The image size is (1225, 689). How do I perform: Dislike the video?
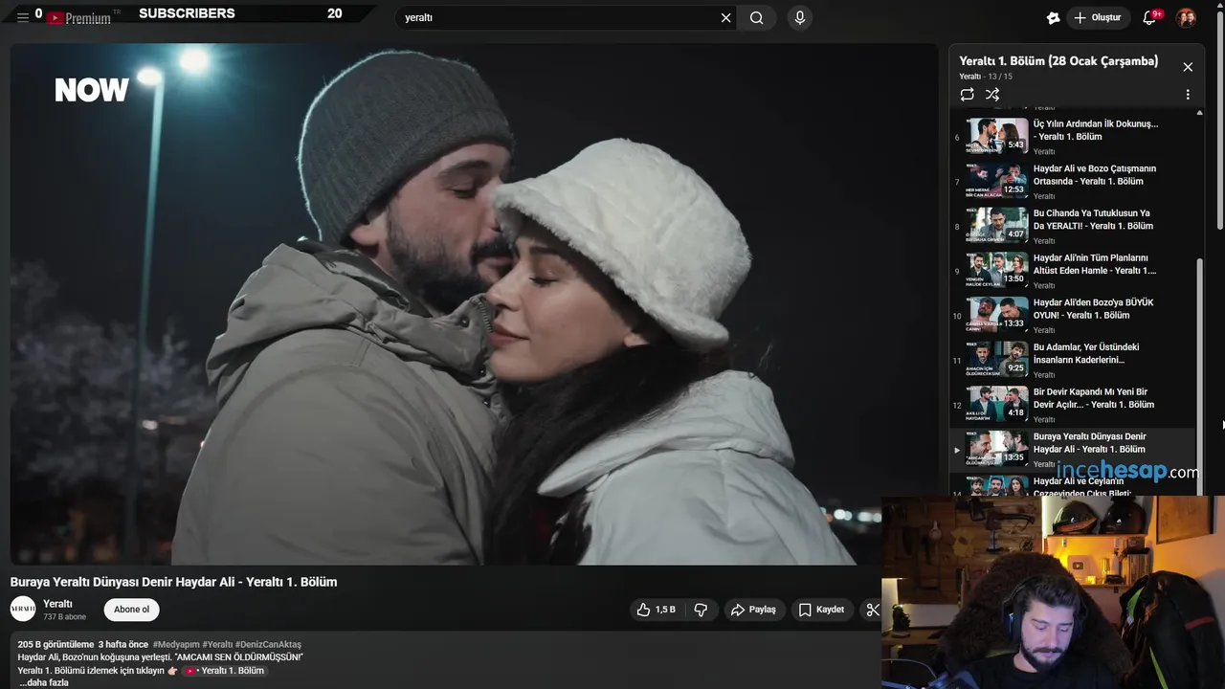click(701, 610)
